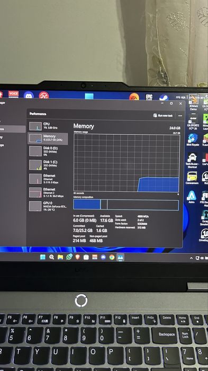Select the Memory entry in performance list
Image resolution: width=208 pixels, height=371 pixels.
[48, 138]
